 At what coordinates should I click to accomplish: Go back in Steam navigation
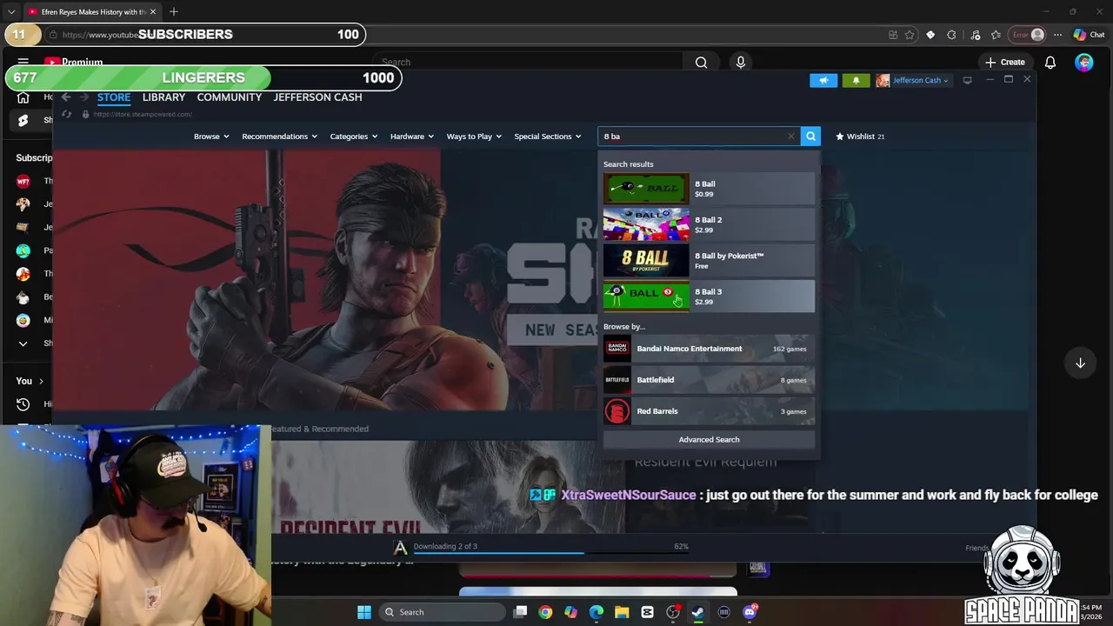[66, 97]
